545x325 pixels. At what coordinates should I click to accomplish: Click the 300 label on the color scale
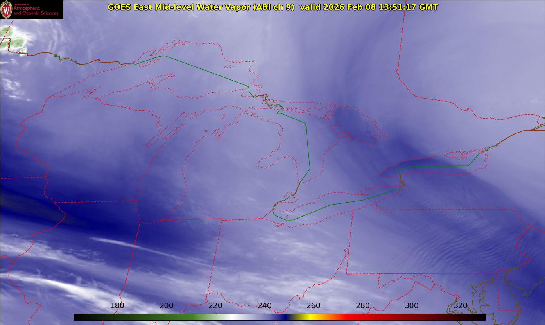tap(412, 305)
